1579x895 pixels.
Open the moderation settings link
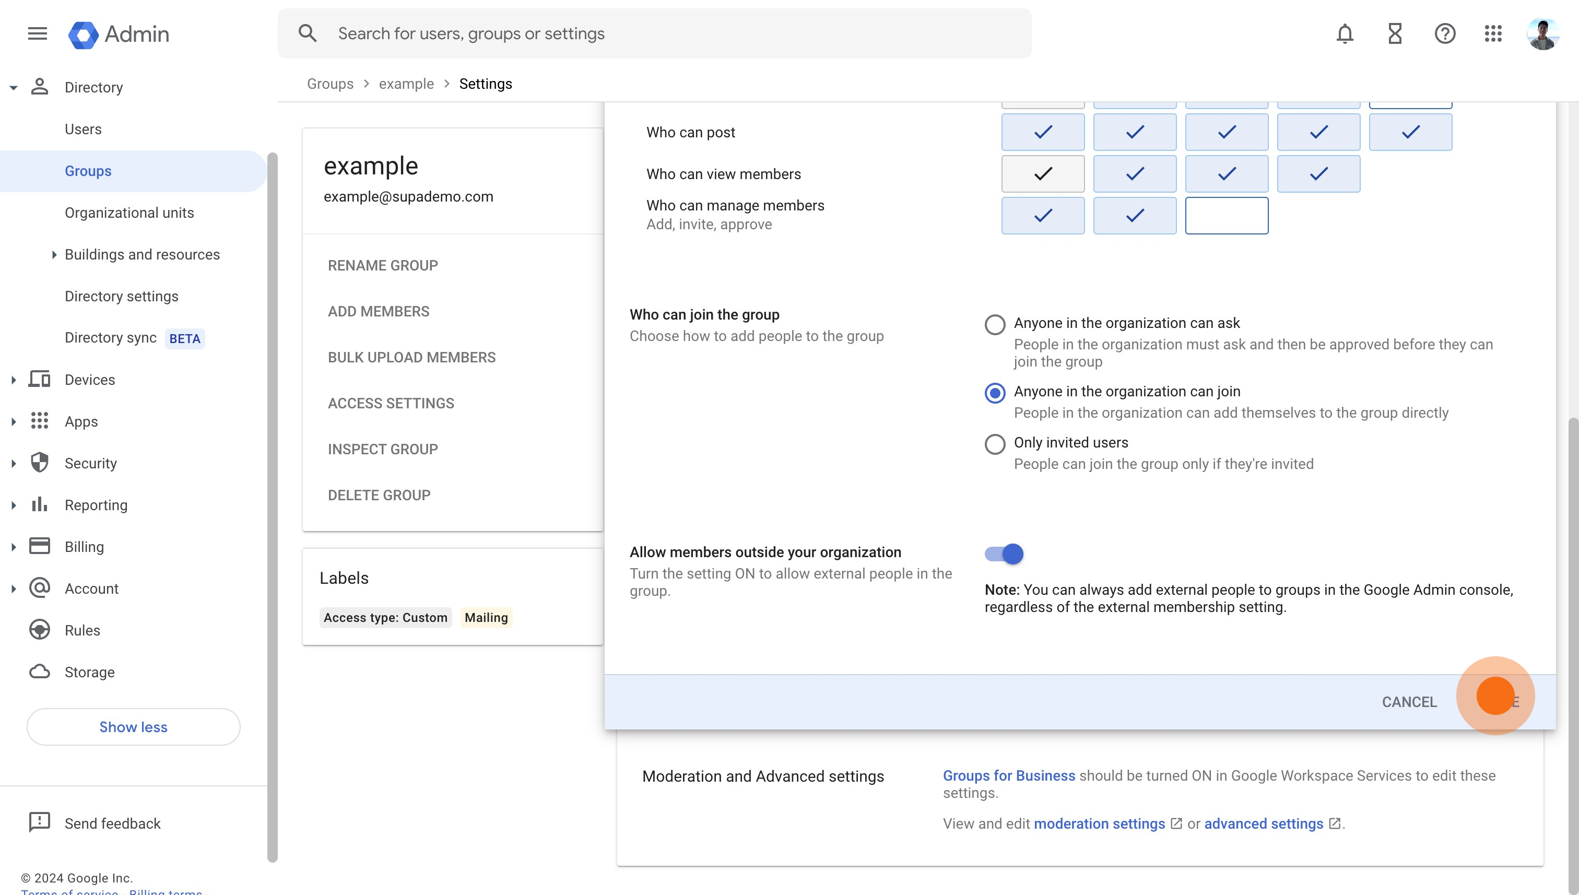(1100, 823)
